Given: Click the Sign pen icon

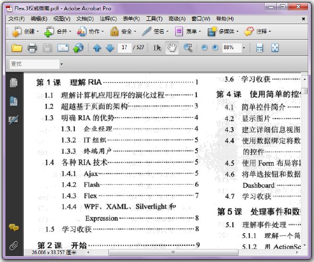Looking at the screenshot, I should tap(147, 31).
